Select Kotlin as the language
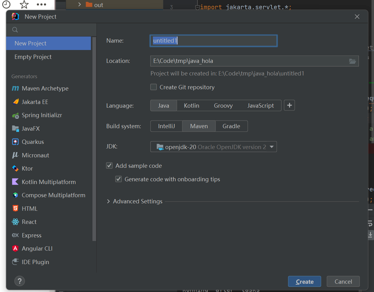This screenshot has height=292, width=374. click(192, 106)
